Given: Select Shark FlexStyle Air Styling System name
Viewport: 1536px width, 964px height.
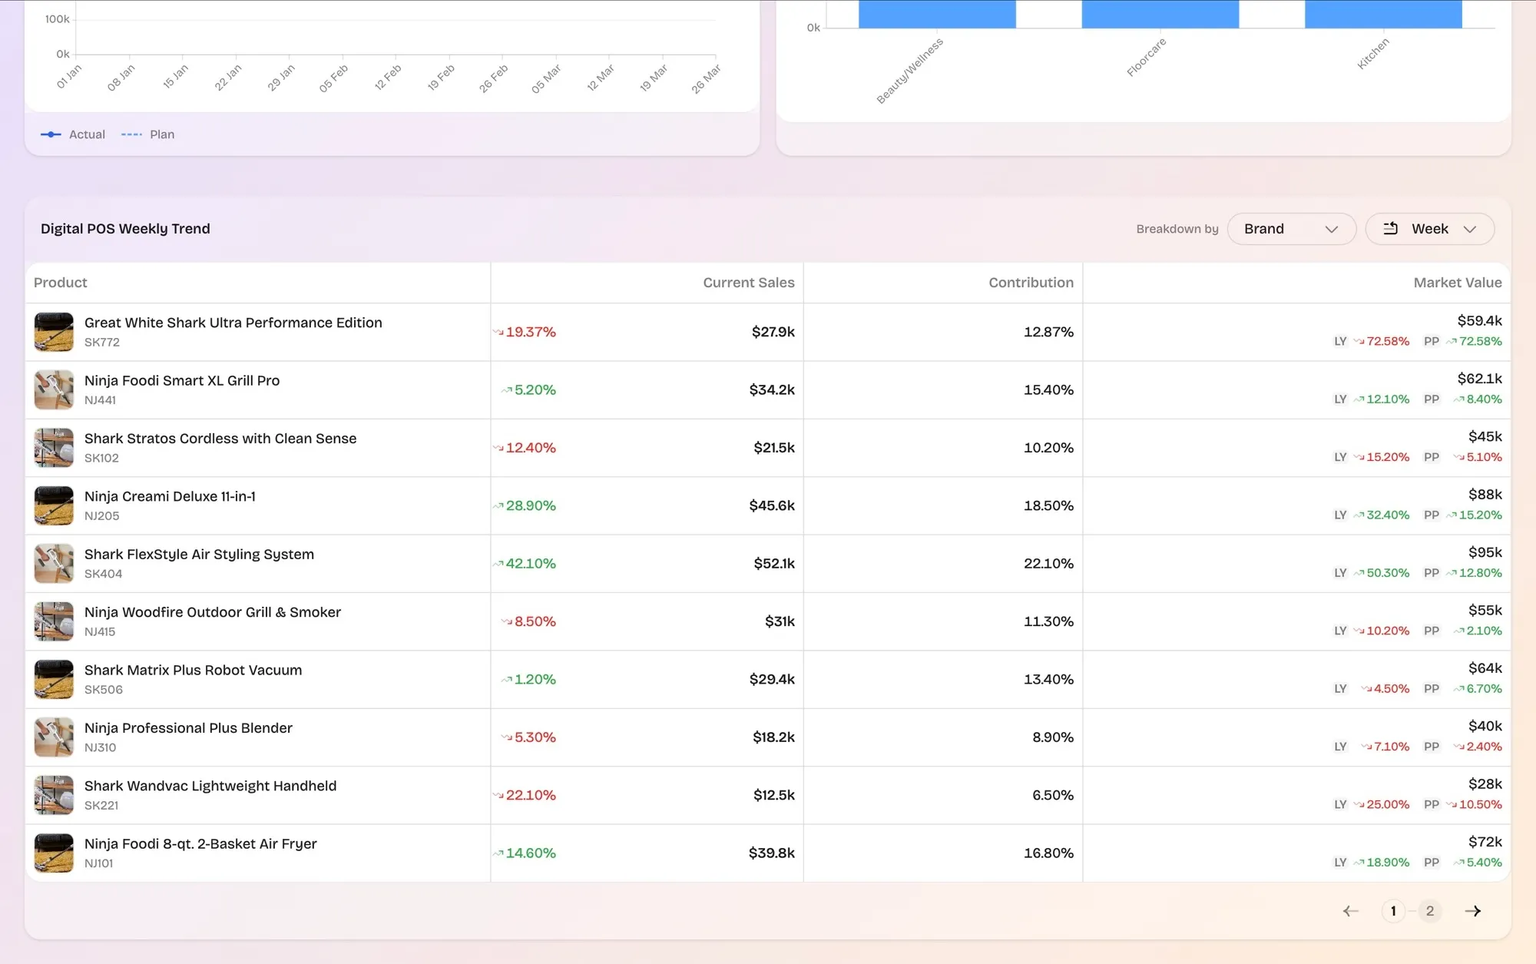Looking at the screenshot, I should point(199,555).
